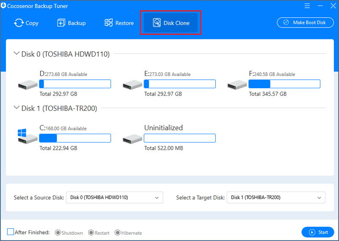339x241 pixels.
Task: Click 'D:273.68 GB Available' text
Action: point(63,74)
